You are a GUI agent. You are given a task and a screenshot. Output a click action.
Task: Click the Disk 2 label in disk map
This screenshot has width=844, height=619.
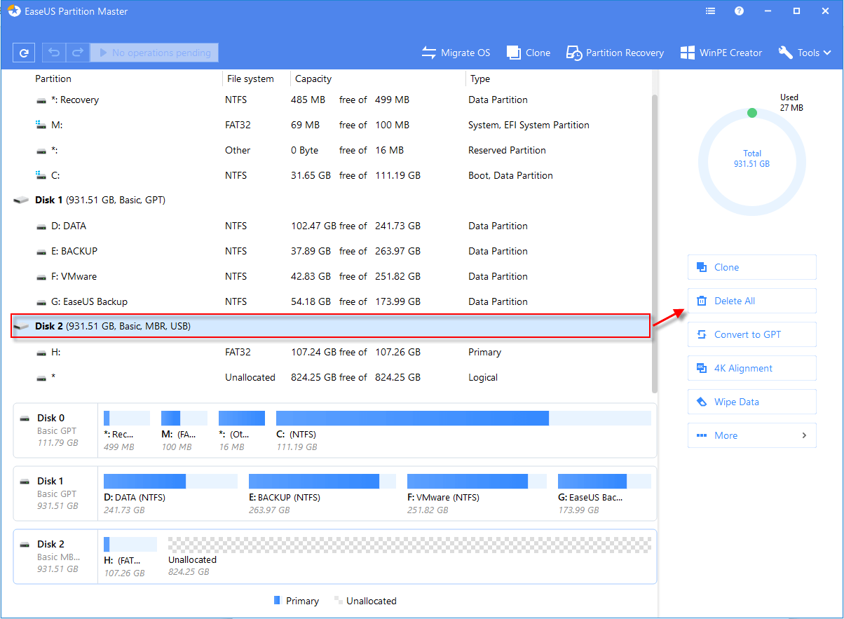click(x=50, y=544)
